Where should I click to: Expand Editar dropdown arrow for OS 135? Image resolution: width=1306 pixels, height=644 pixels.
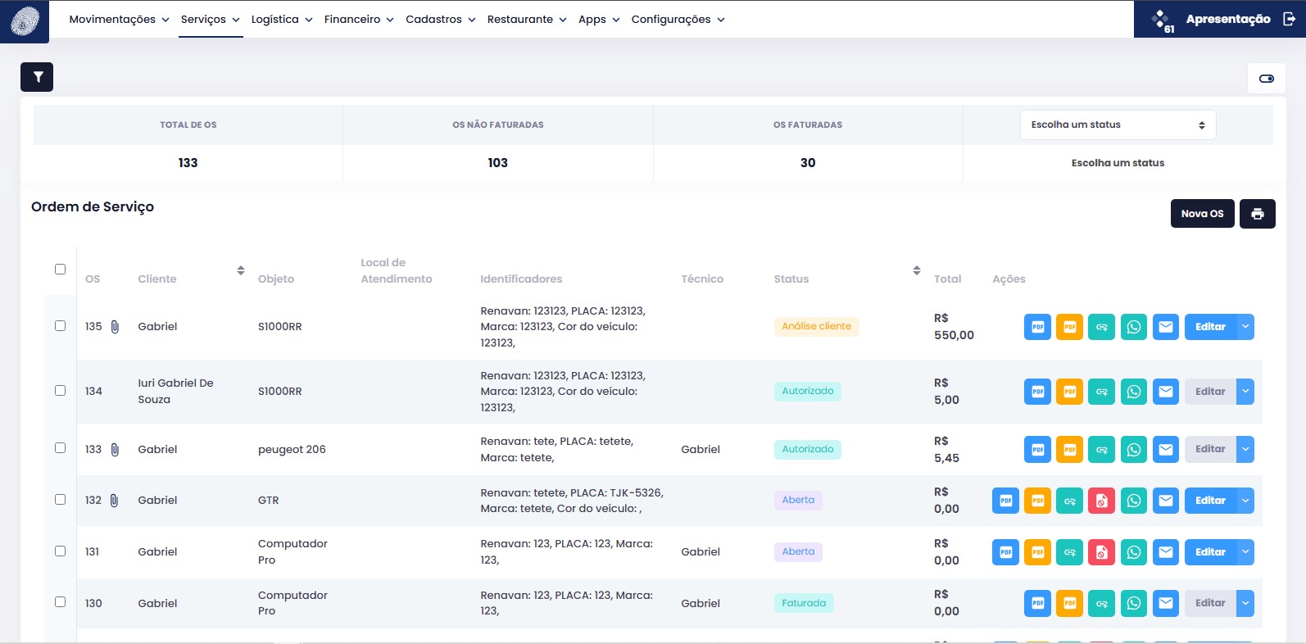[1245, 327]
